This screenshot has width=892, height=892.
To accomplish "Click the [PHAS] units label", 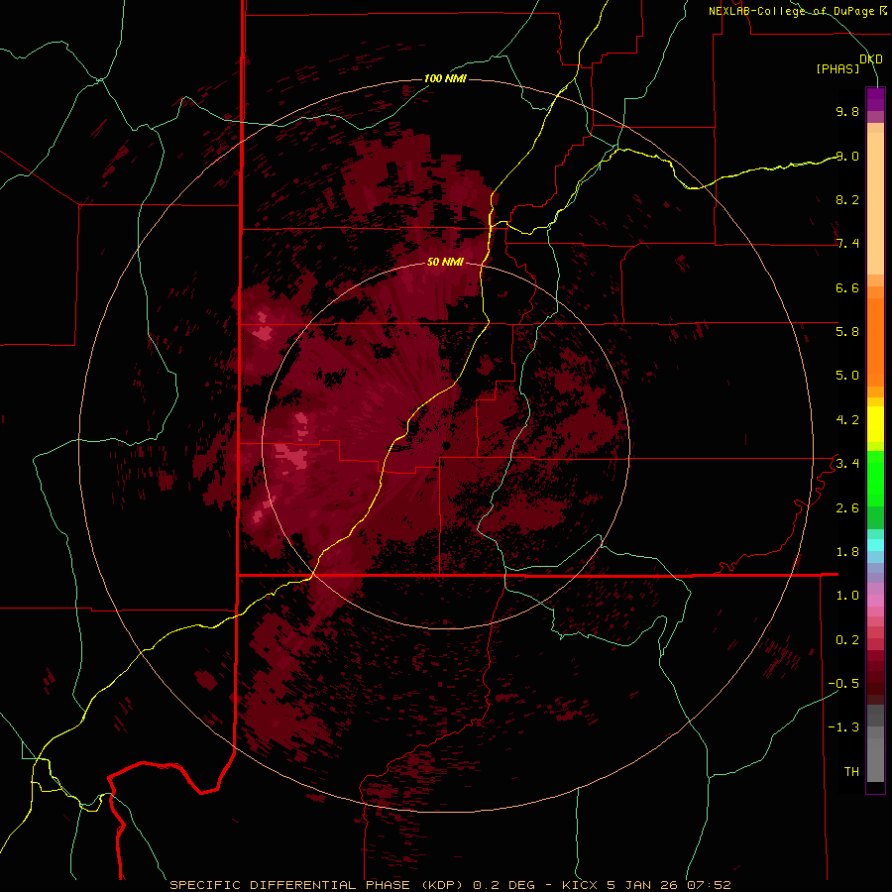I will point(837,68).
